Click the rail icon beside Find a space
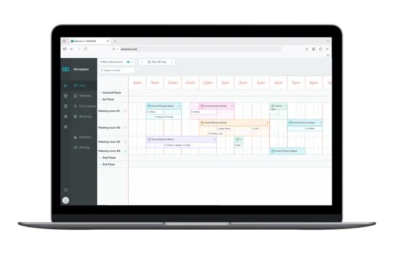 coord(66,106)
